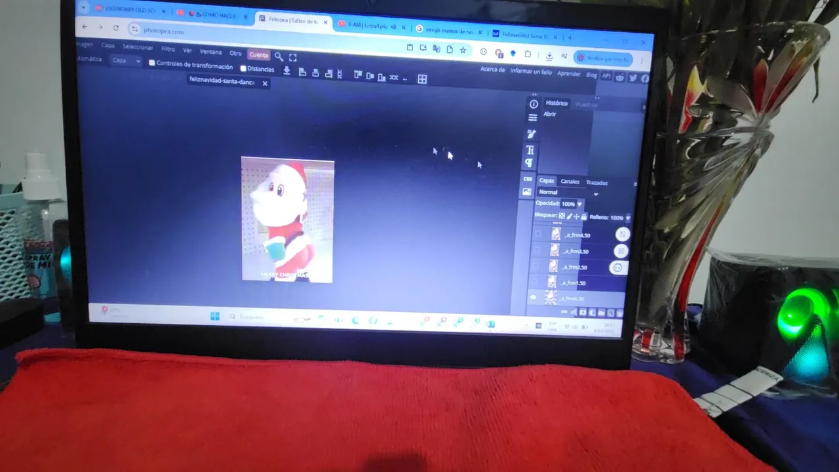Switch to the 6 AM Letra/Lyric browser tab
The width and height of the screenshot is (839, 472).
[371, 26]
